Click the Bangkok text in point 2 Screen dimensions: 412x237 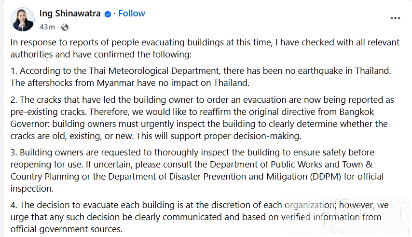coord(357,112)
